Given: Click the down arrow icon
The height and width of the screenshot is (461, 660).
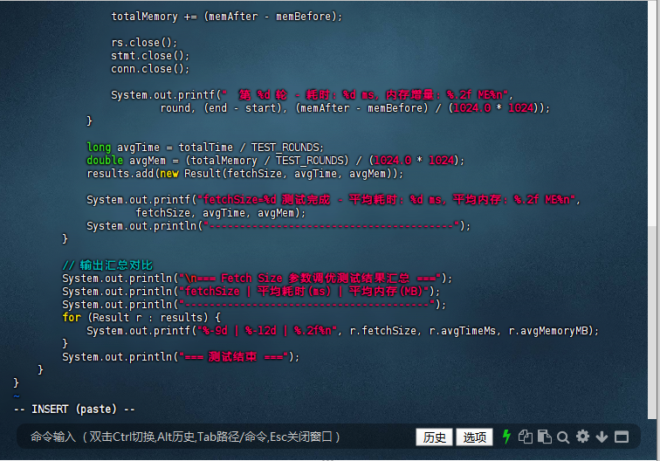Looking at the screenshot, I should 602,437.
